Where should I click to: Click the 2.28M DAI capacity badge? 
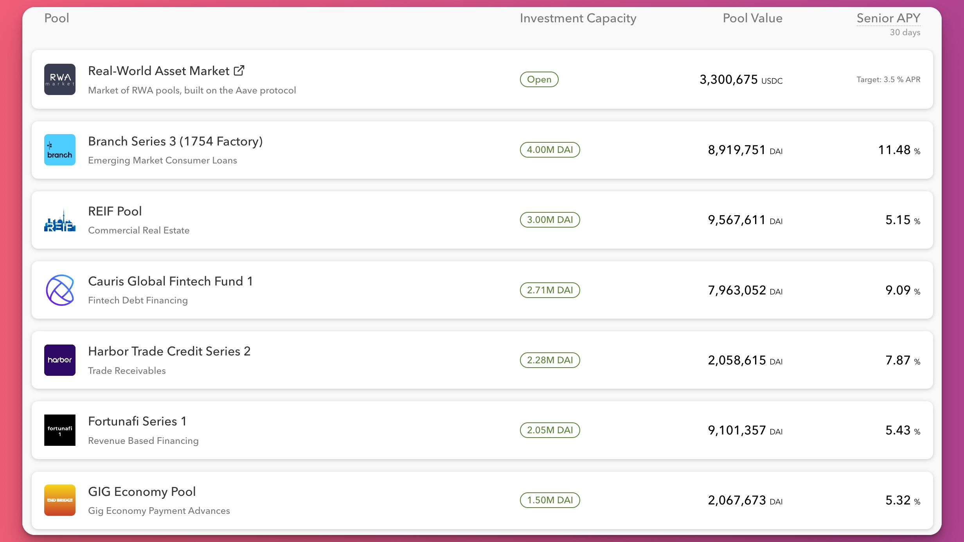(x=550, y=360)
